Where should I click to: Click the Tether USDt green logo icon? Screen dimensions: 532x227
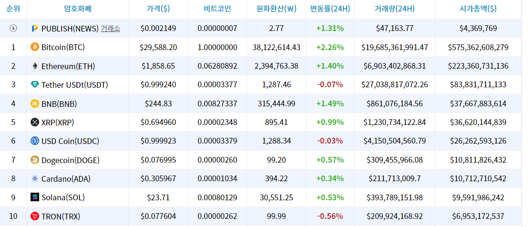tap(34, 85)
